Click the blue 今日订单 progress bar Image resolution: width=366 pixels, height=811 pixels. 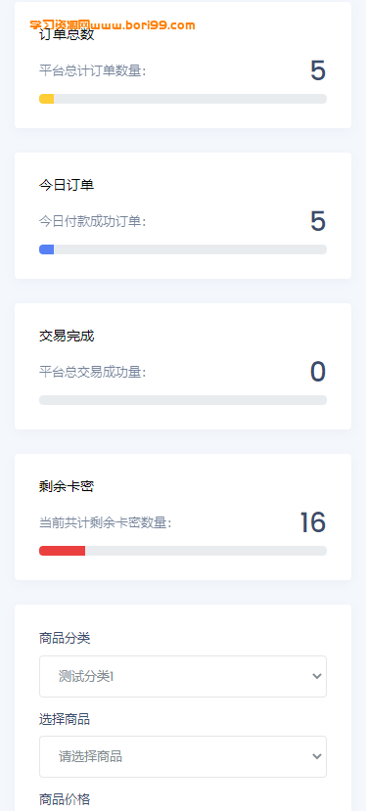(x=183, y=249)
